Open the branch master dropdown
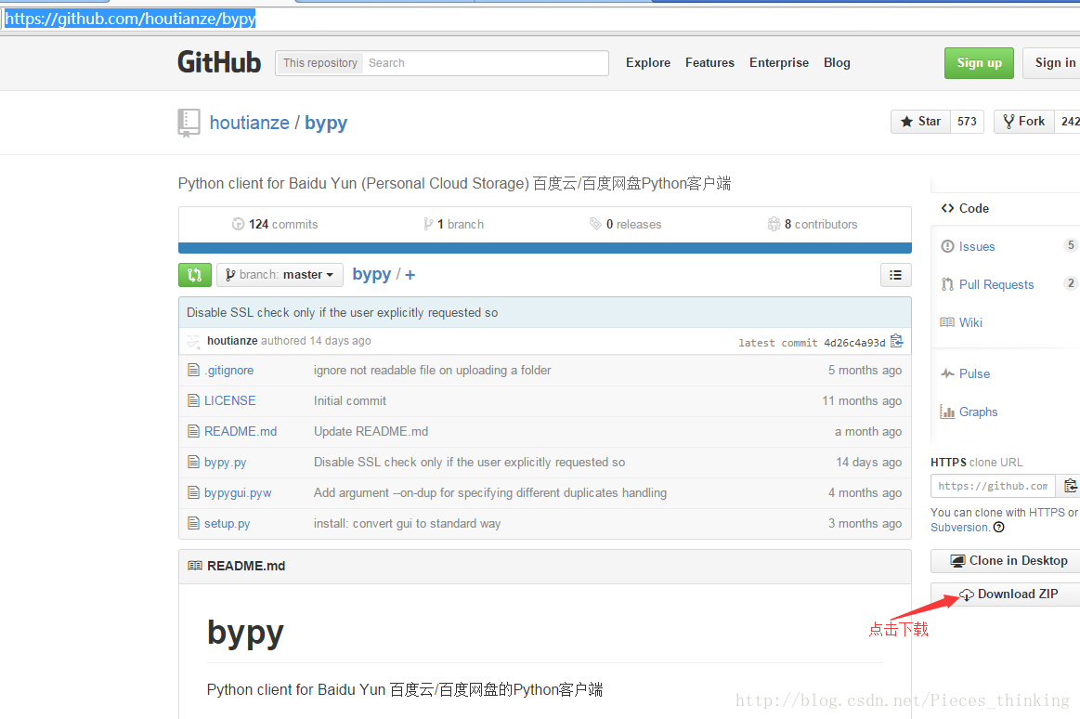Image resolution: width=1080 pixels, height=719 pixels. click(x=280, y=275)
